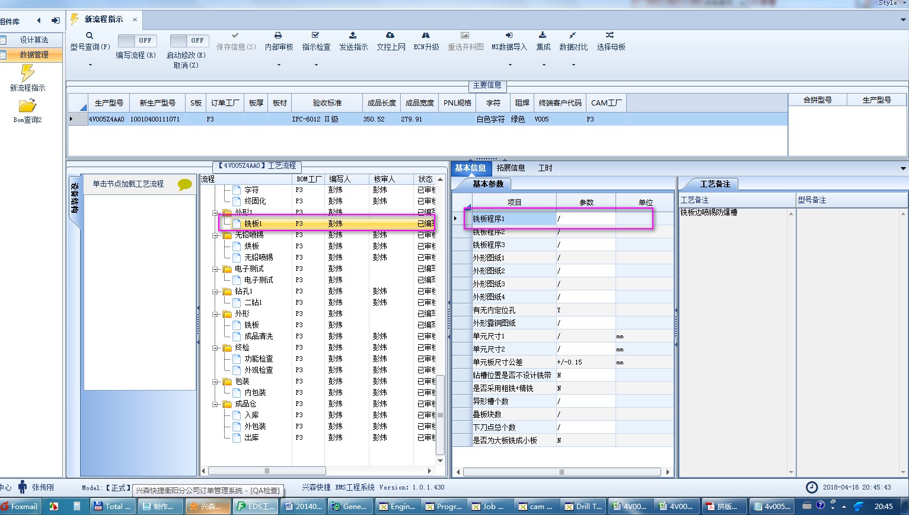Select the 新流程指示 document tab
Image resolution: width=909 pixels, height=515 pixels.
pos(104,20)
